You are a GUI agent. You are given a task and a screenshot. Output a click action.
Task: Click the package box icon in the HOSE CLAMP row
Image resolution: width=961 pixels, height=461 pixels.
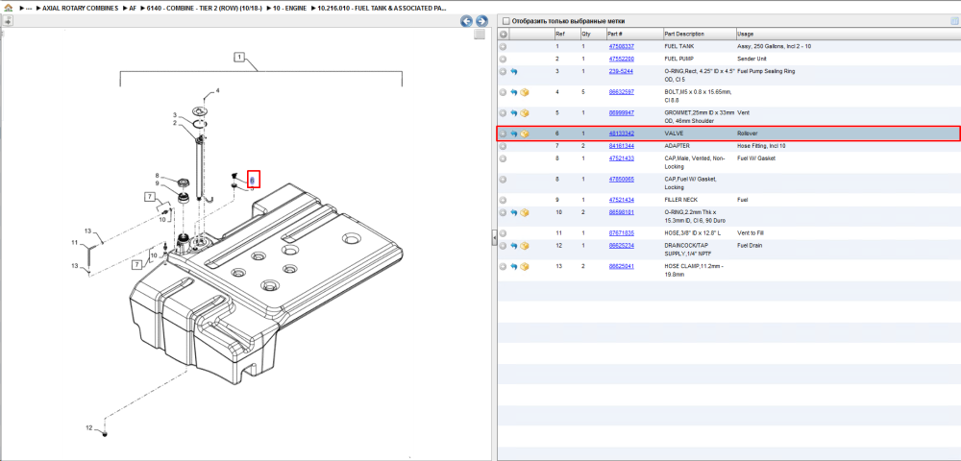pyautogui.click(x=525, y=266)
